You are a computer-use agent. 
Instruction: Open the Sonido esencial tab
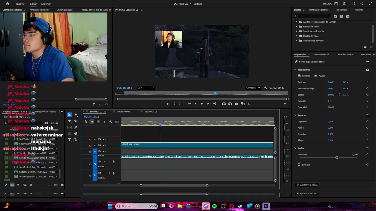pyautogui.click(x=321, y=55)
